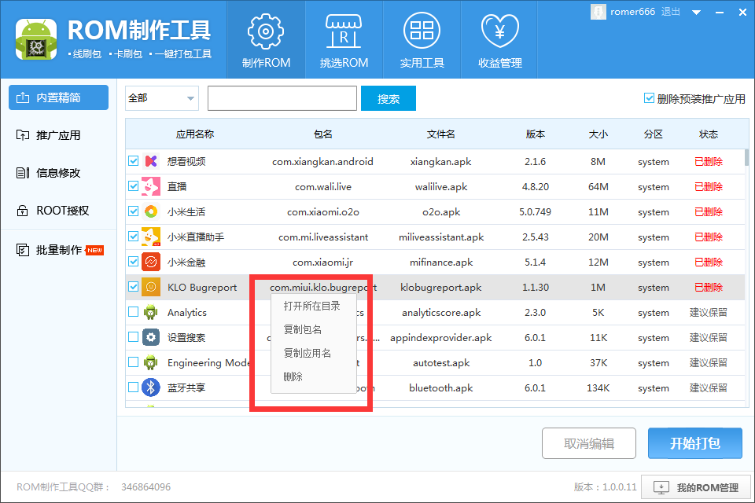Click the 蓝牙共享 Bluetooth icon

[x=150, y=387]
